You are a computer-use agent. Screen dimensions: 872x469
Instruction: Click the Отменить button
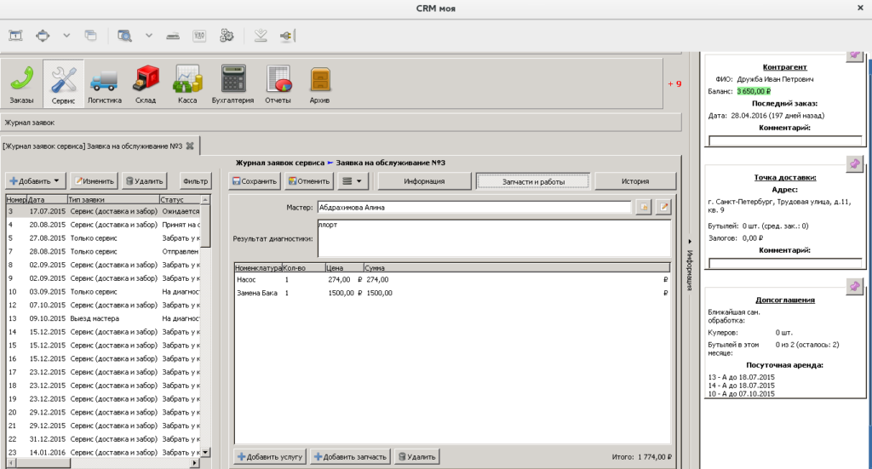309,181
